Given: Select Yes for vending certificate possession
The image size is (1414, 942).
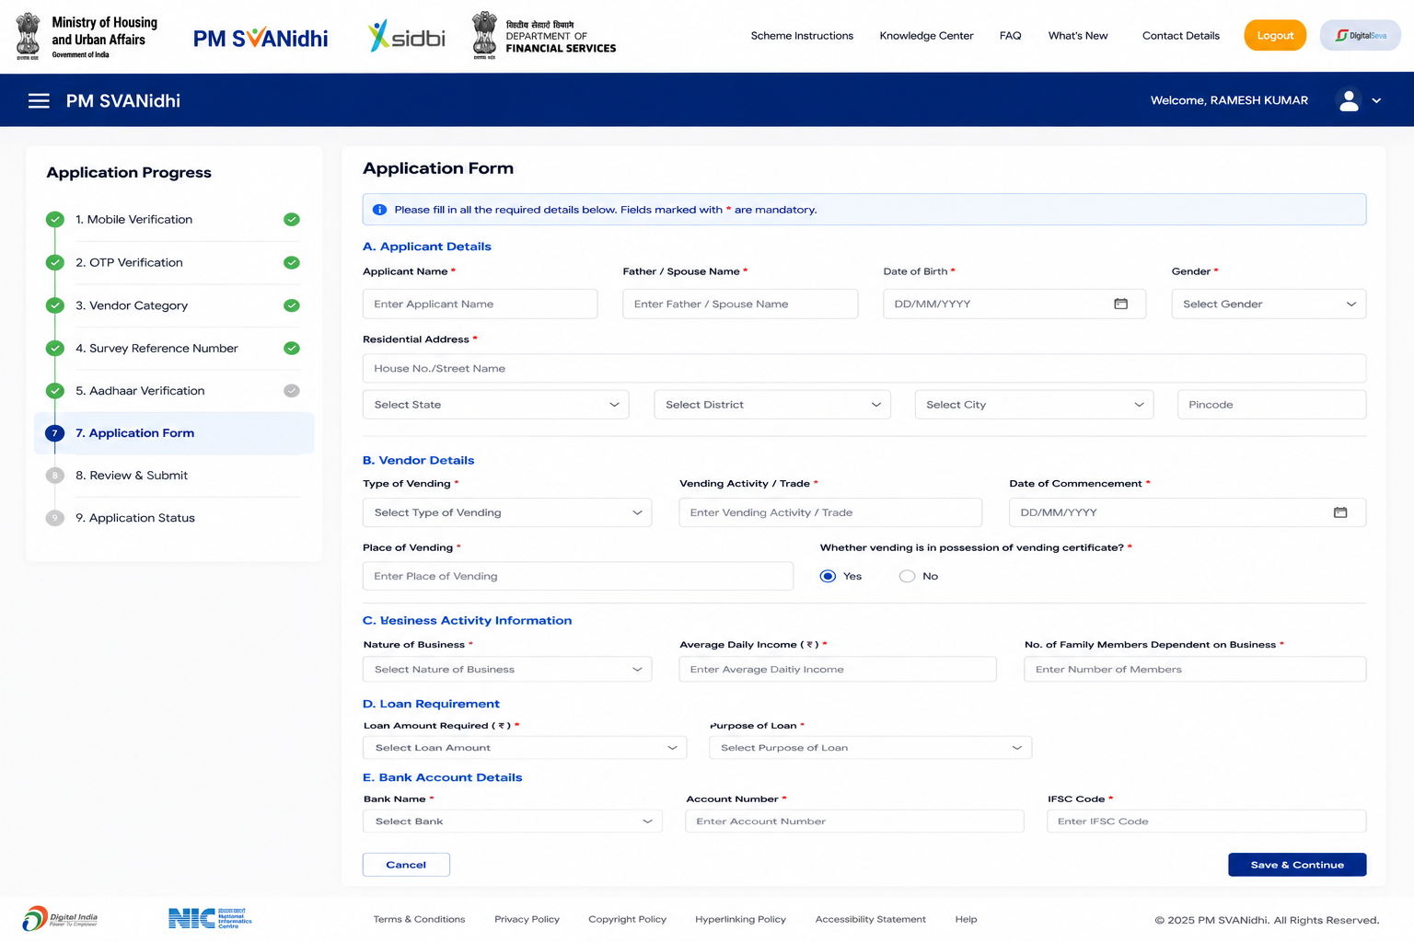Looking at the screenshot, I should click(x=829, y=576).
